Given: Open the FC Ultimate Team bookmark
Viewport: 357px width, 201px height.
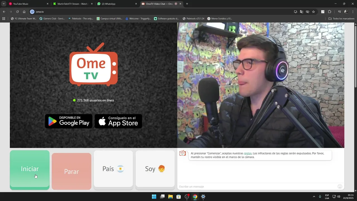Looking at the screenshot, I should pos(24,19).
